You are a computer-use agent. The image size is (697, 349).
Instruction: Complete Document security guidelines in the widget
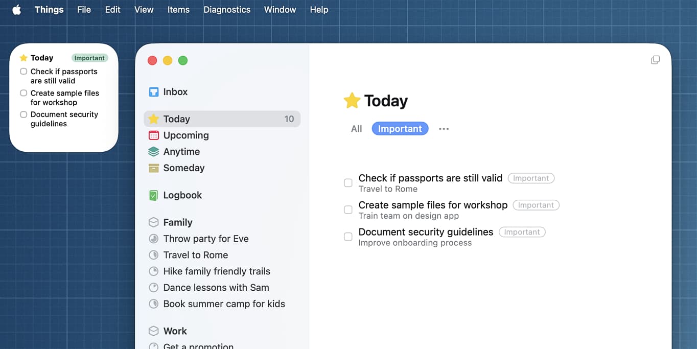coord(24,114)
